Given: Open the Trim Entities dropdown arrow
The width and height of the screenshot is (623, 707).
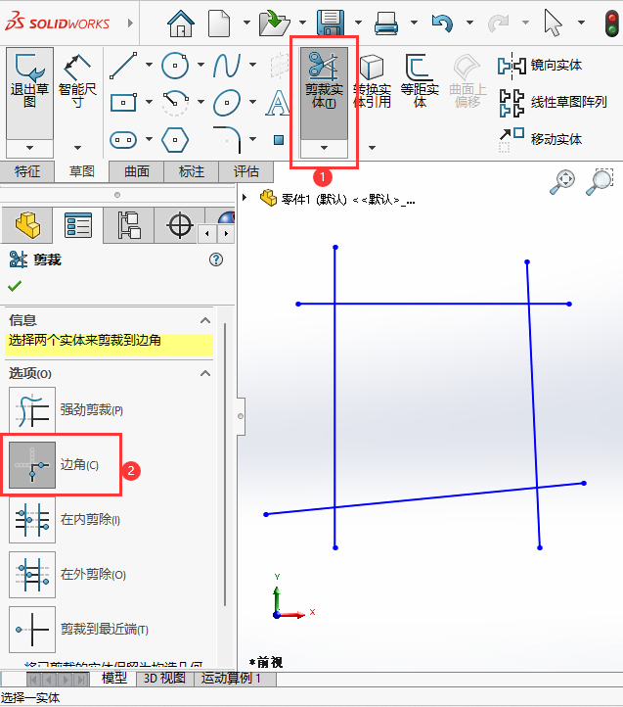Looking at the screenshot, I should point(324,148).
